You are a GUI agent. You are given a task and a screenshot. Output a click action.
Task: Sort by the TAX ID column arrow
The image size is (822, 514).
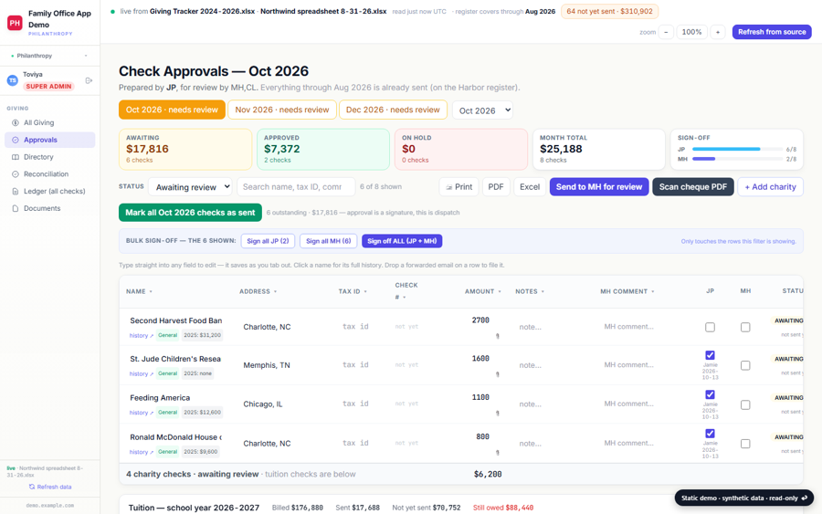(x=365, y=292)
